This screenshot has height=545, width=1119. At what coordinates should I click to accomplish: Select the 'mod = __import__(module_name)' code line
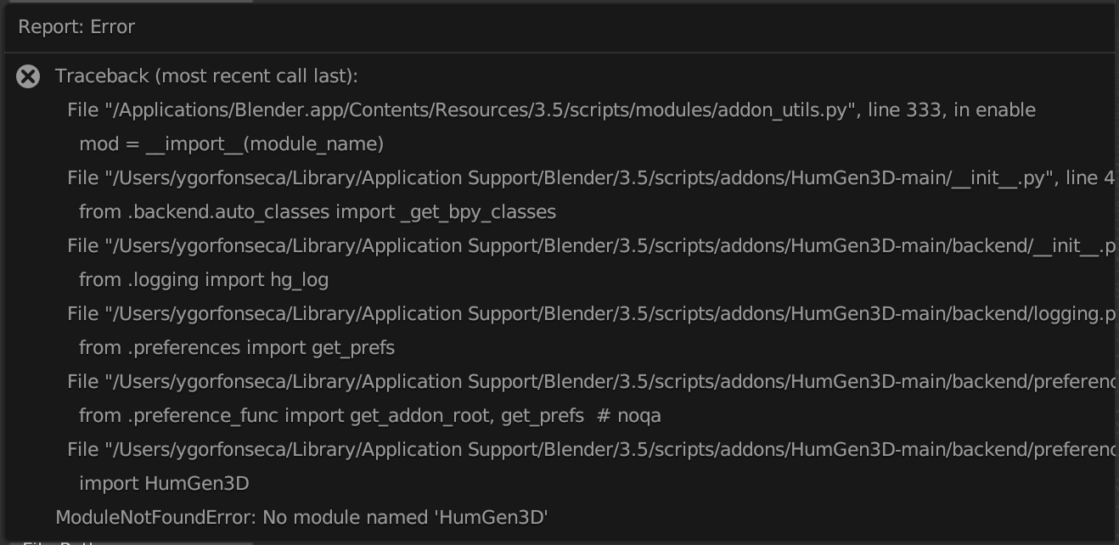click(231, 143)
